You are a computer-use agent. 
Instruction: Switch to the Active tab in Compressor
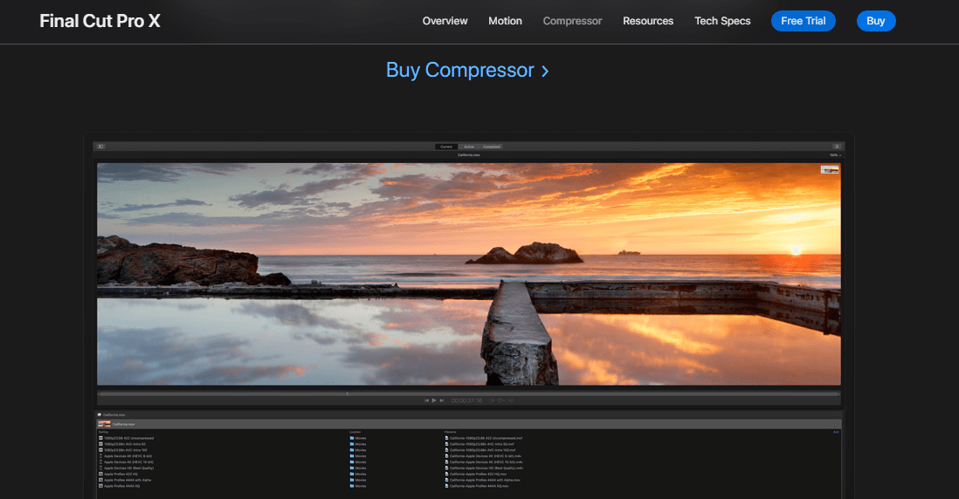pyautogui.click(x=468, y=147)
